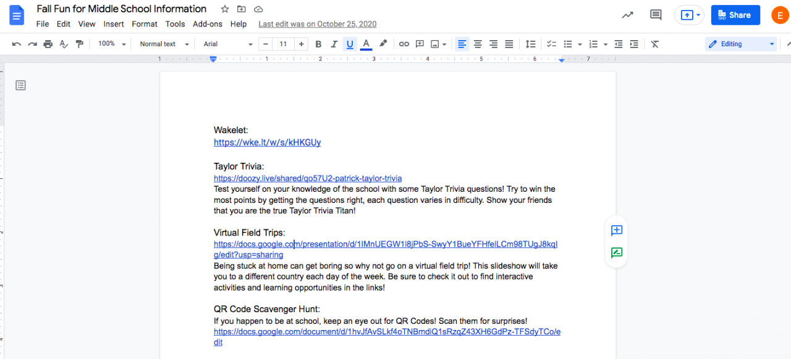Set justified alignment
This screenshot has height=359, width=791.
click(509, 44)
